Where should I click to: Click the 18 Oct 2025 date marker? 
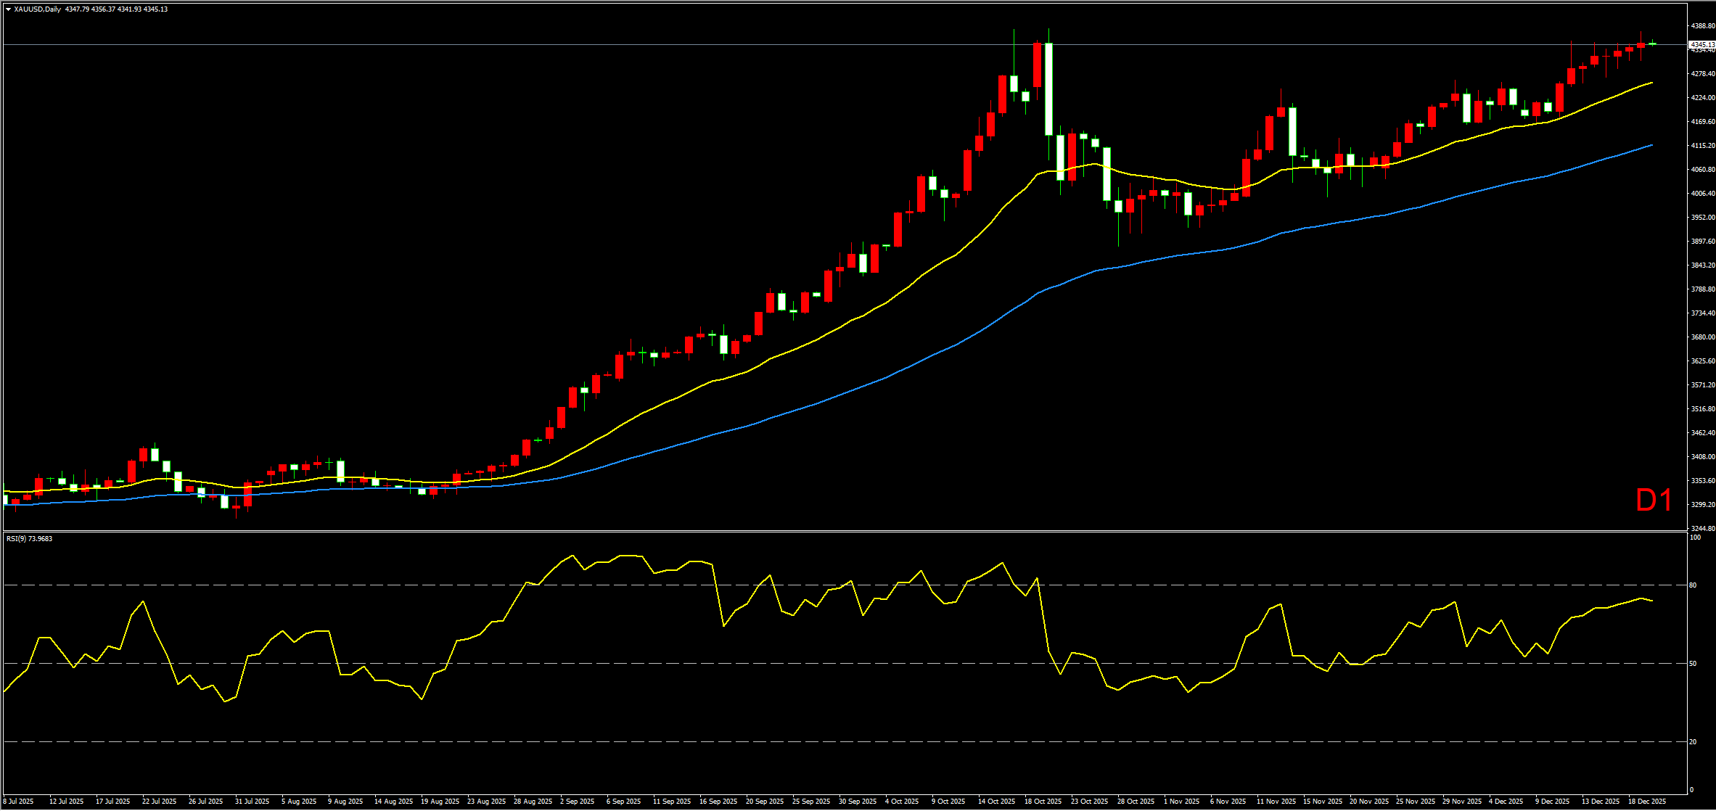tap(1043, 802)
